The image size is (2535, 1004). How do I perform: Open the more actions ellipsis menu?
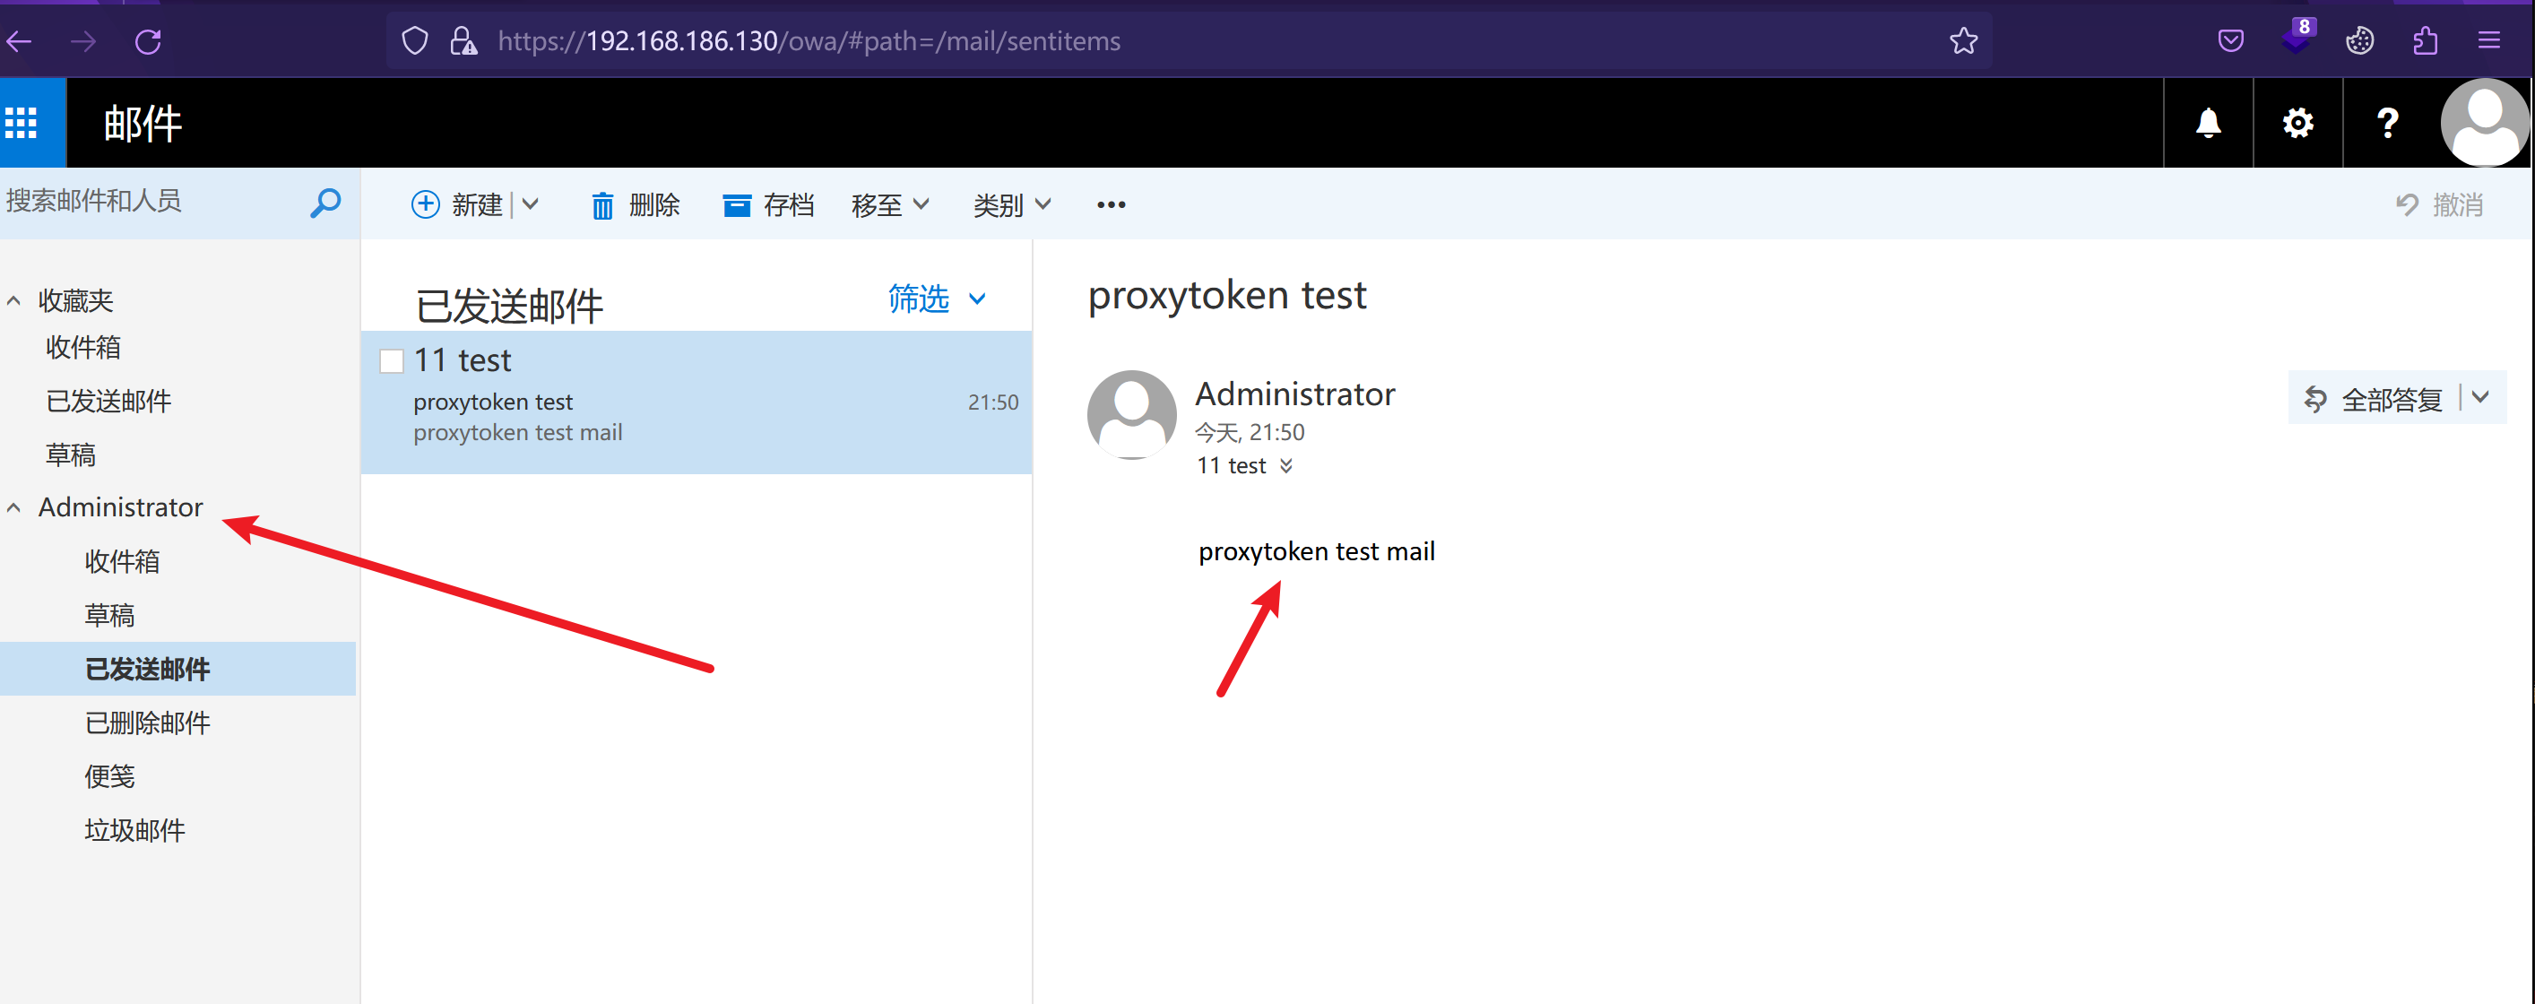point(1111,204)
